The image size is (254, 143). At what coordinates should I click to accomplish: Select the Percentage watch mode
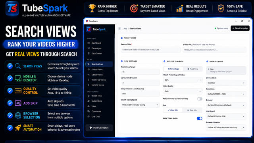coord(173,69)
